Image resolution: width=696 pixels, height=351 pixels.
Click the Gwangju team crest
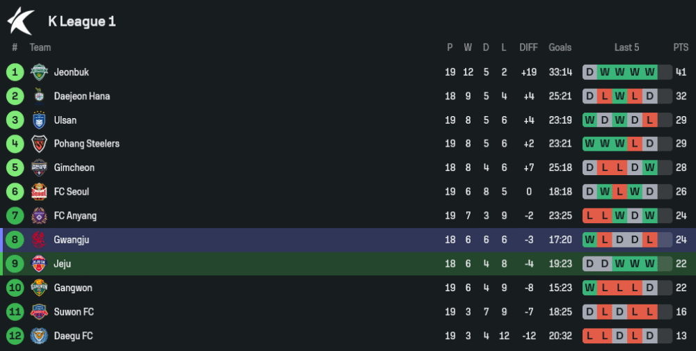click(x=38, y=240)
